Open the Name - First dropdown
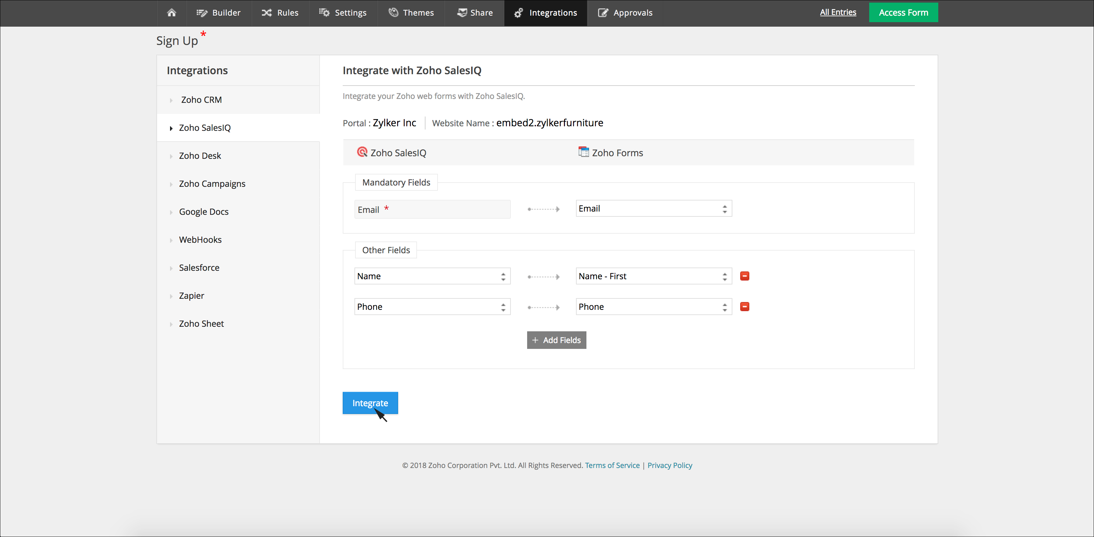The width and height of the screenshot is (1094, 537). (x=654, y=276)
